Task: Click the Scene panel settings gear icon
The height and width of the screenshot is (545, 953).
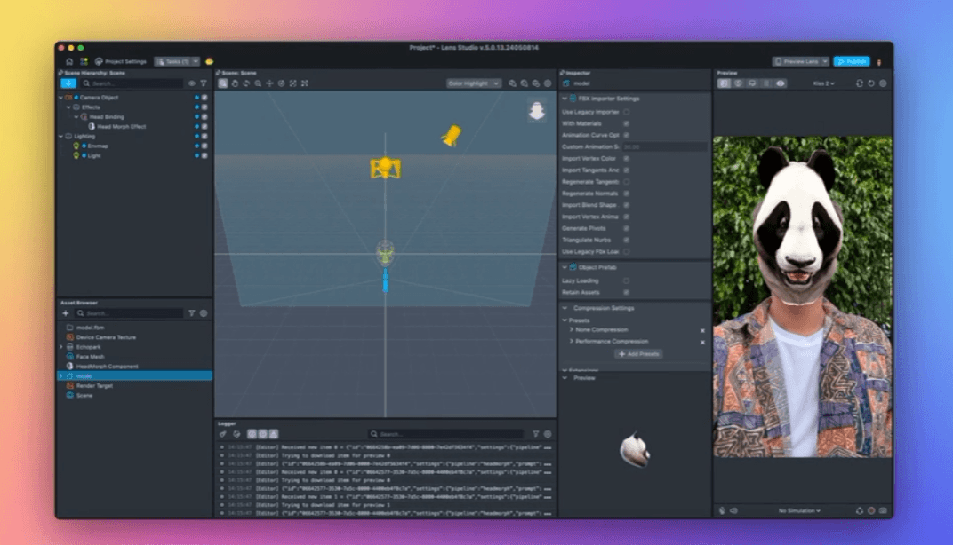Action: [548, 83]
